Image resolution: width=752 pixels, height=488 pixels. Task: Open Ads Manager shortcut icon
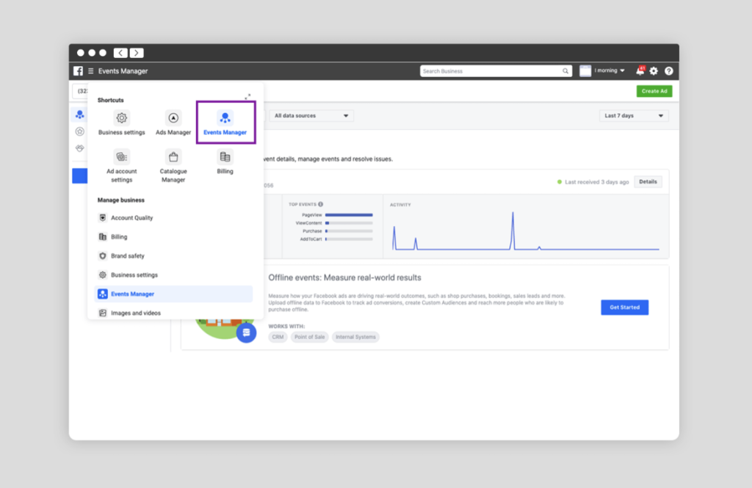click(173, 118)
